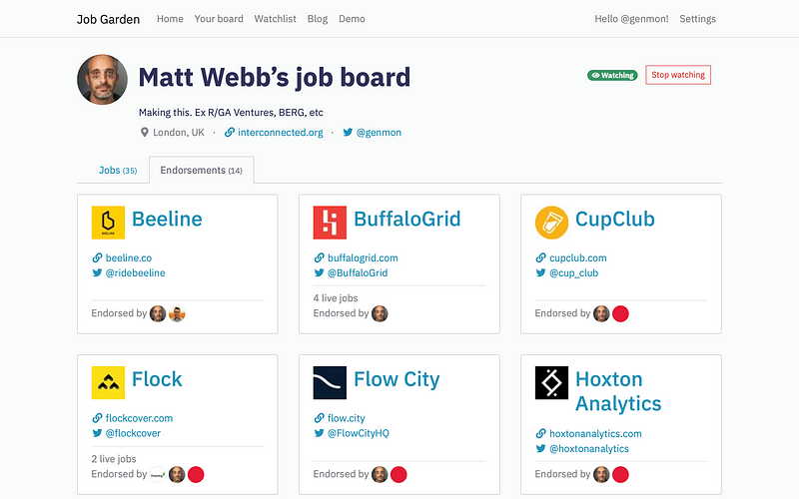Click Matt Webb's profile photo

pyautogui.click(x=103, y=80)
